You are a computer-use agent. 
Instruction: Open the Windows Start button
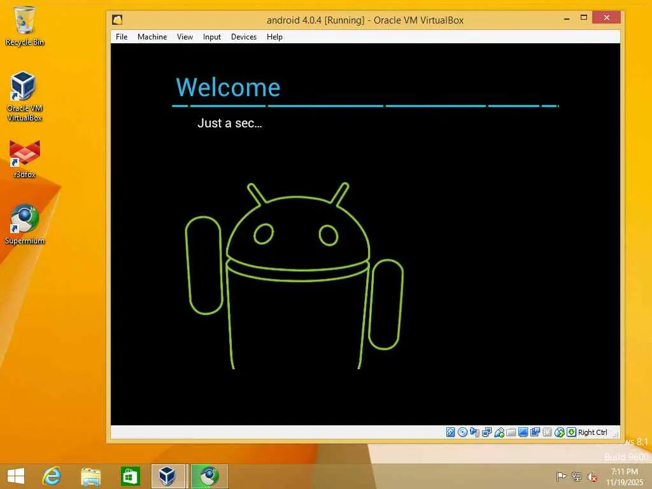click(x=16, y=476)
